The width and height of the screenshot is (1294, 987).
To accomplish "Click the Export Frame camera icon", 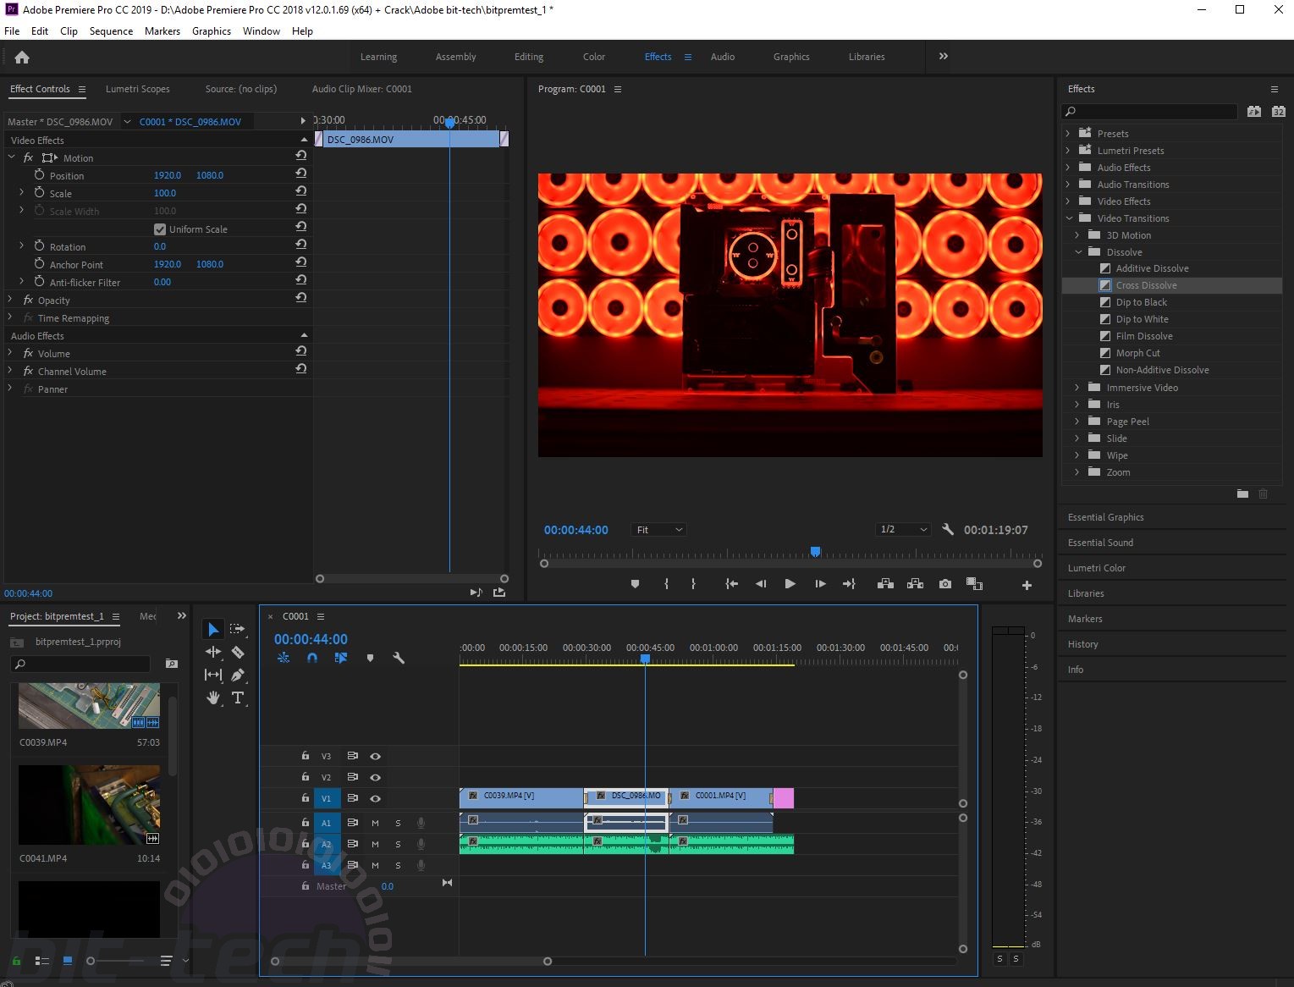I will coord(944,584).
